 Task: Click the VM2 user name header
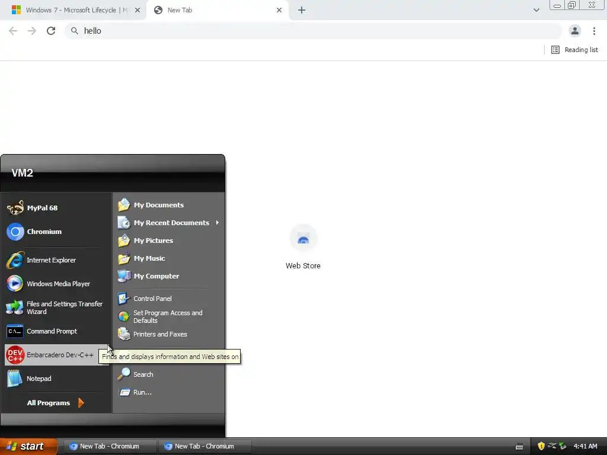[x=22, y=172]
